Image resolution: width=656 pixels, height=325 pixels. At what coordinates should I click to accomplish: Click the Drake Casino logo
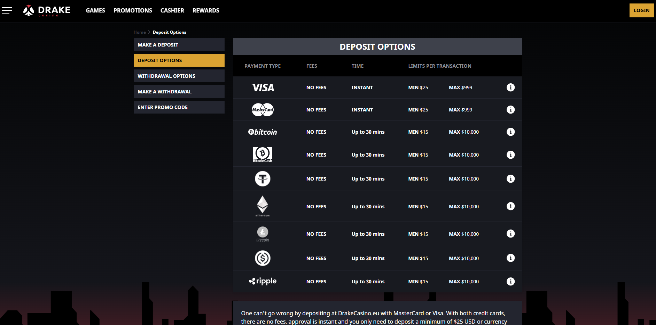(47, 11)
